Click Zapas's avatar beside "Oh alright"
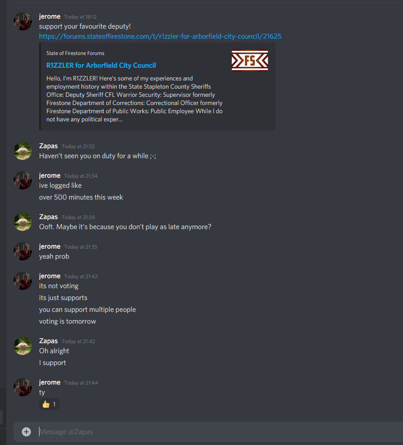This screenshot has height=445, width=403. [x=23, y=345]
